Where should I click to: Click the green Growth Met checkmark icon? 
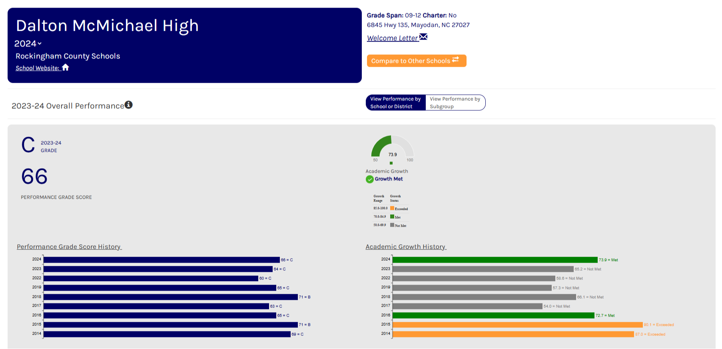point(370,179)
